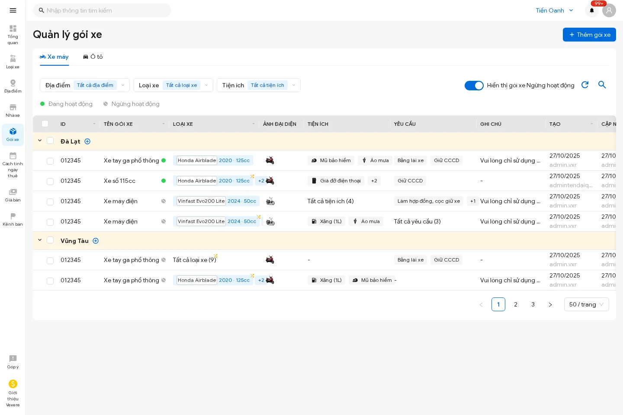Screen dimensions: 623x415
Task: Collapse the Vũng Tàu group chevron
Action: 40,240
